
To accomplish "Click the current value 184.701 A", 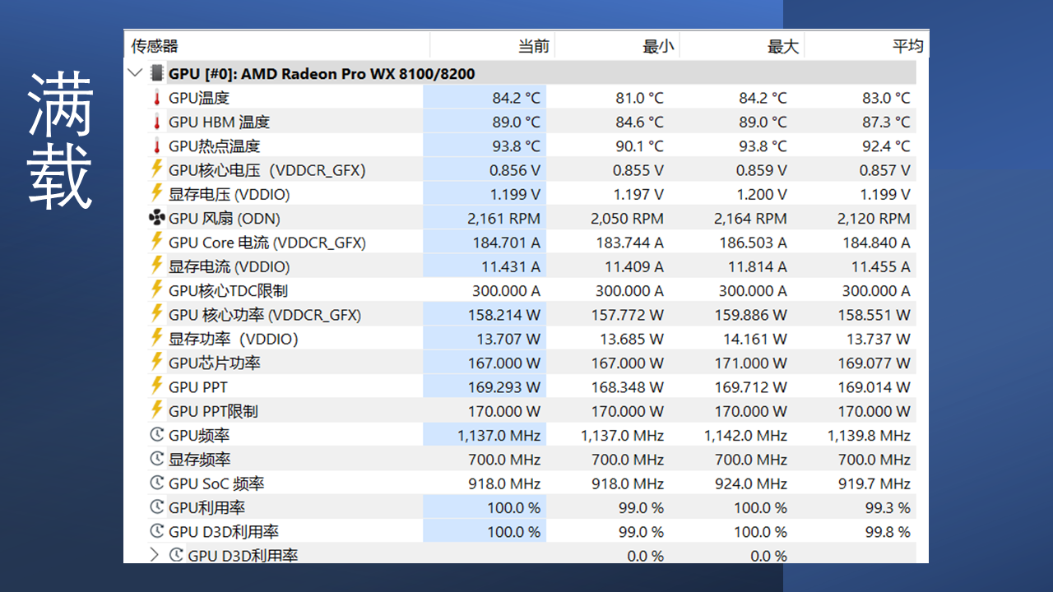I will pyautogui.click(x=507, y=243).
